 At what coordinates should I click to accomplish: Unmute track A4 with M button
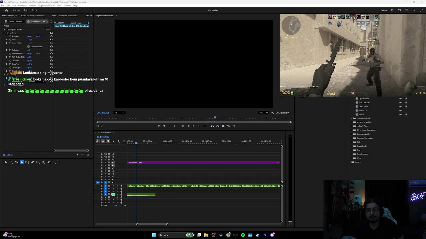[x=113, y=194]
